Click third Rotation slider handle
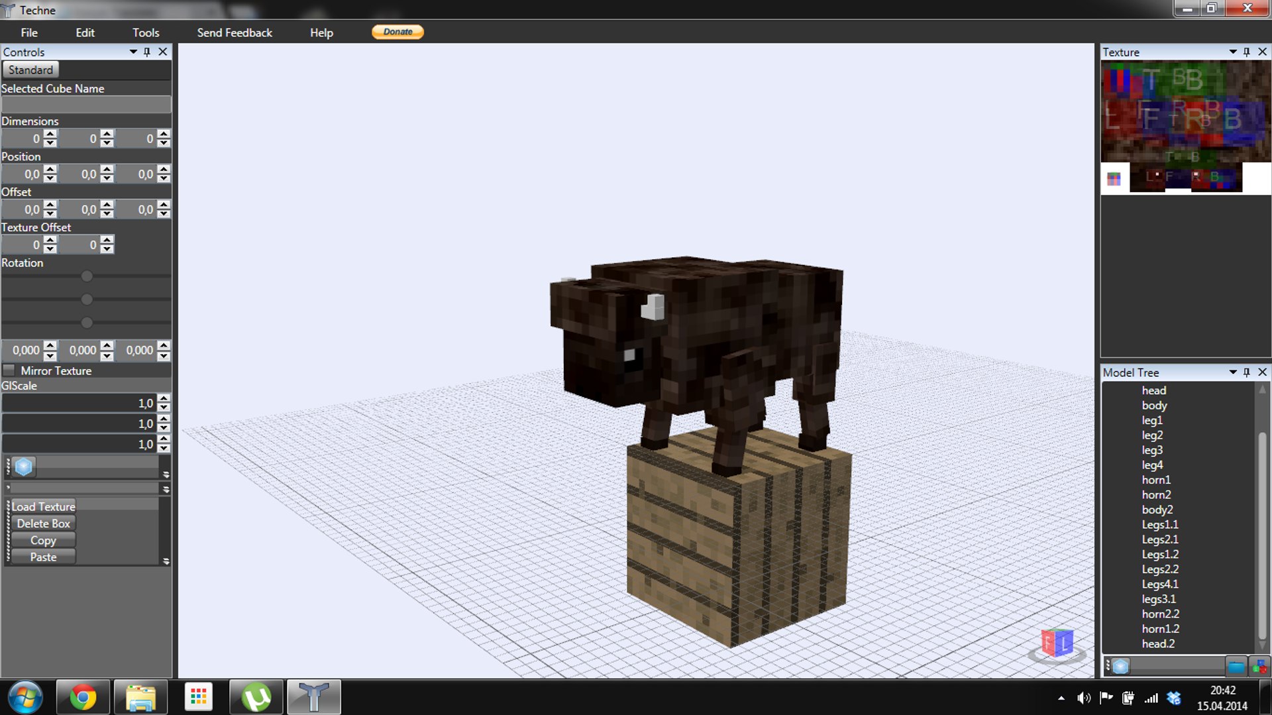1272x715 pixels. tap(87, 323)
